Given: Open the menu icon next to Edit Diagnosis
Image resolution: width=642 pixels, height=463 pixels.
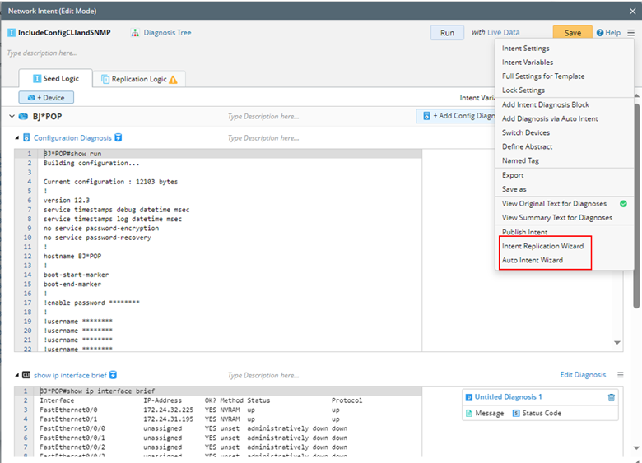Looking at the screenshot, I should point(621,375).
